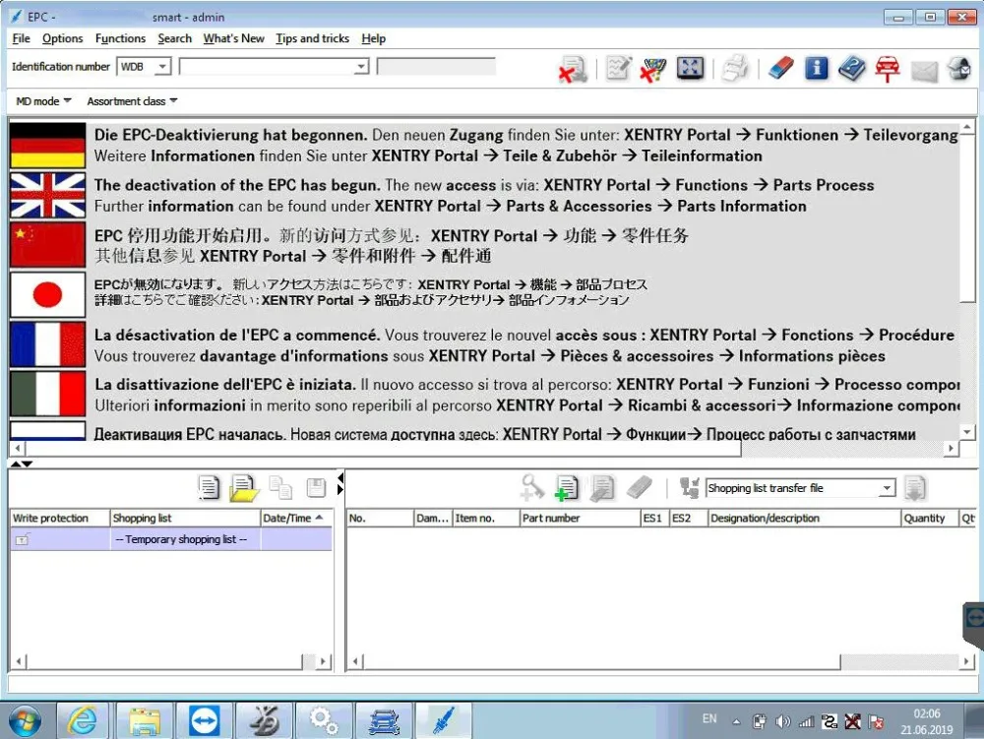Click new shopping list document icon

click(x=209, y=488)
